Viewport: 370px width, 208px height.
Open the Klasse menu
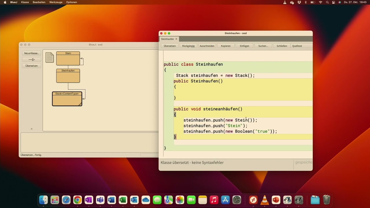tap(25, 2)
